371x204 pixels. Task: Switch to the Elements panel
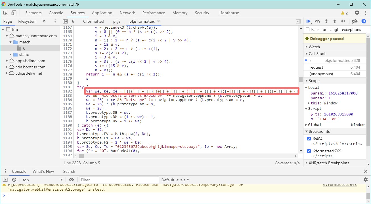(33, 13)
